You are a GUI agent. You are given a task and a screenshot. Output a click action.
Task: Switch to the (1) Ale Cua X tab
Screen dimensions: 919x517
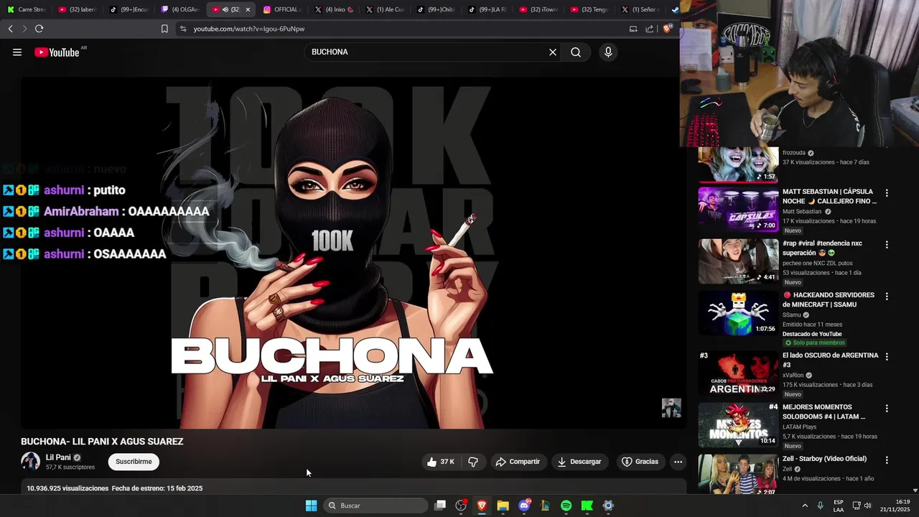[386, 9]
